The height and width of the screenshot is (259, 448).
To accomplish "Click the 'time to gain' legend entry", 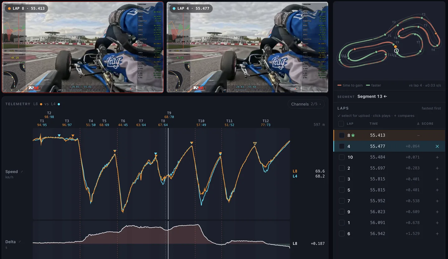I will click(350, 85).
